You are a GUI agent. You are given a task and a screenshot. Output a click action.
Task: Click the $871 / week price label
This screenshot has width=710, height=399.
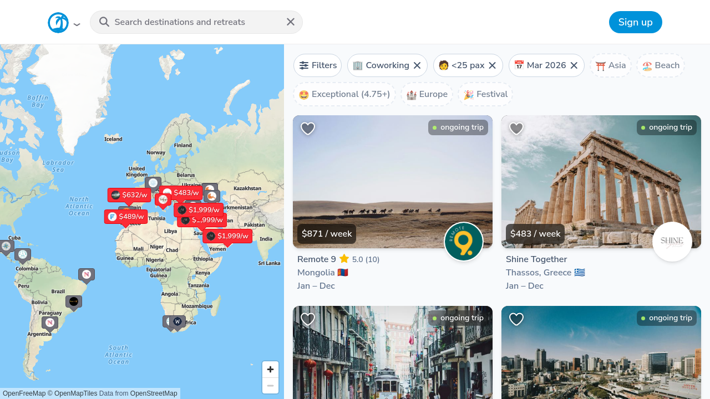coord(327,234)
